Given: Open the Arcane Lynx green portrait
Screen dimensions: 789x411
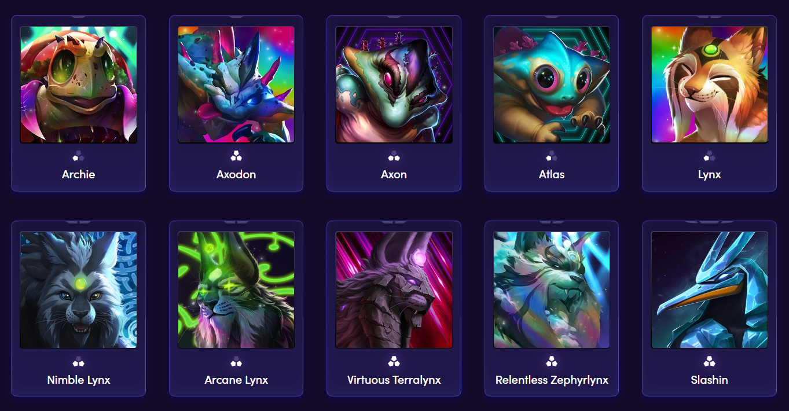Looking at the screenshot, I should [236, 290].
